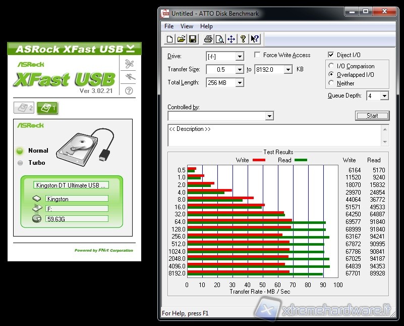Click the New file toolbar icon
404x326 pixels.
[170, 39]
